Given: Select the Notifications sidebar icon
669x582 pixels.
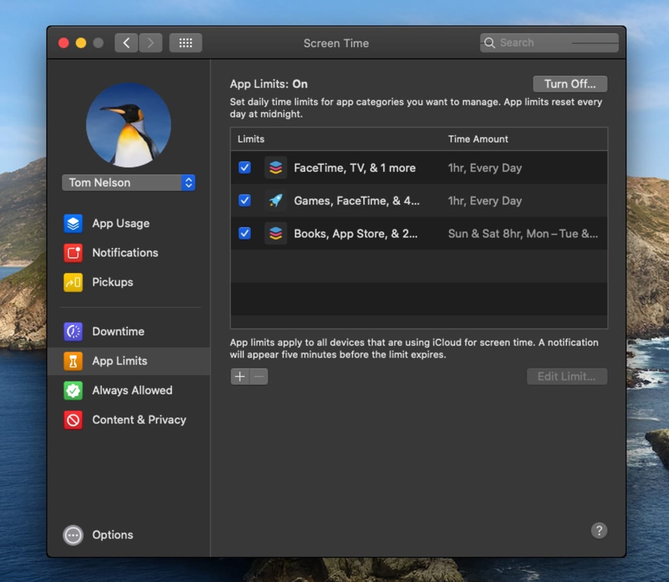Looking at the screenshot, I should 73,253.
